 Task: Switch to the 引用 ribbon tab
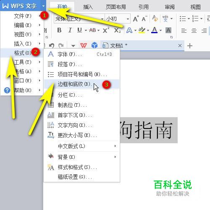coord(144,7)
